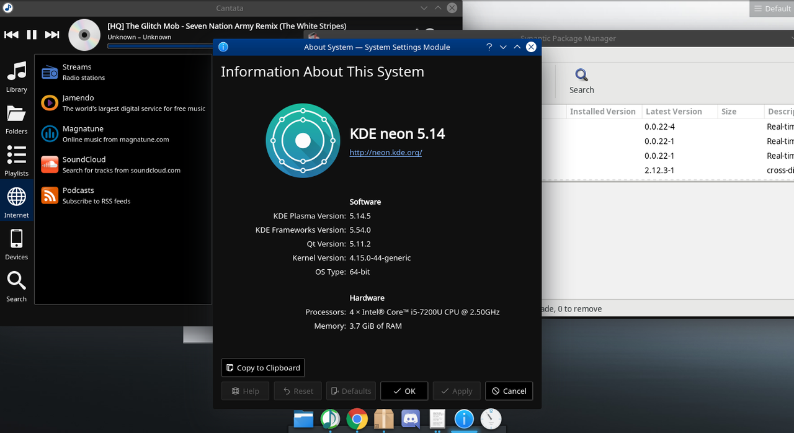Open Google Chrome from the dock
The height and width of the screenshot is (433, 794).
click(x=357, y=419)
